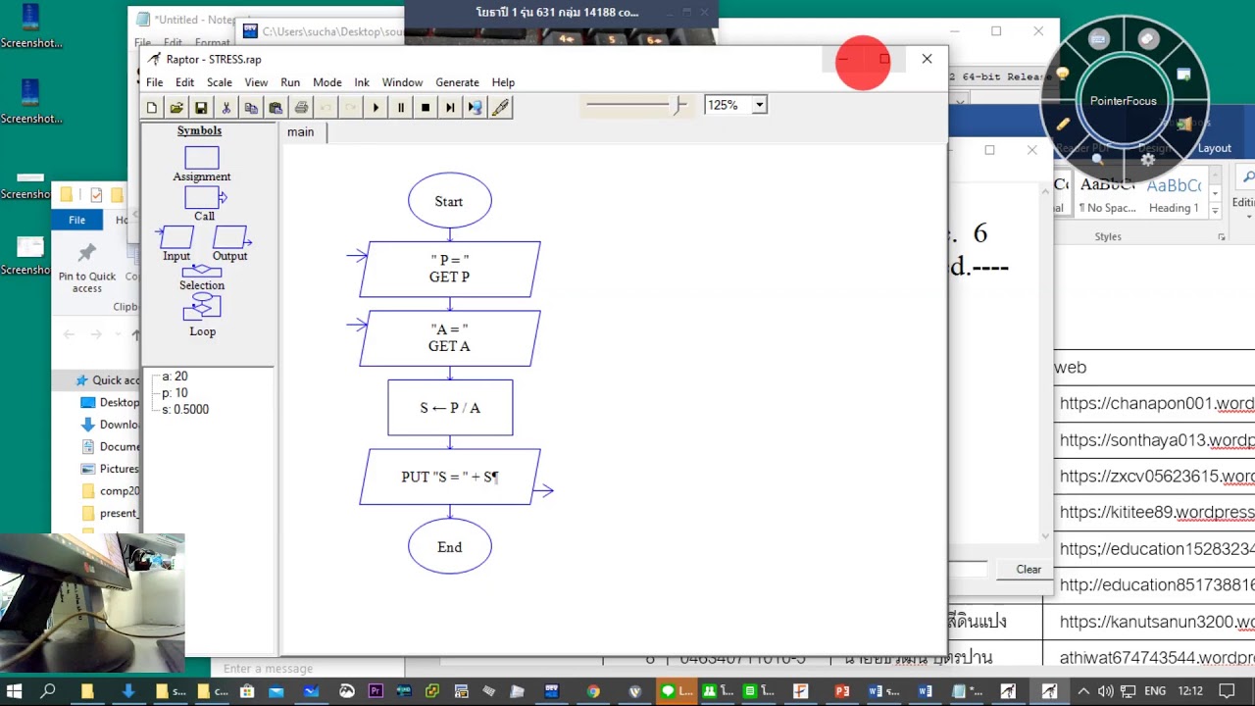The image size is (1255, 706).
Task: Paste from clipboard via toolbar icon
Action: click(276, 107)
